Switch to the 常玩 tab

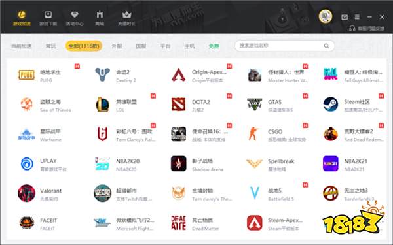pyautogui.click(x=51, y=46)
